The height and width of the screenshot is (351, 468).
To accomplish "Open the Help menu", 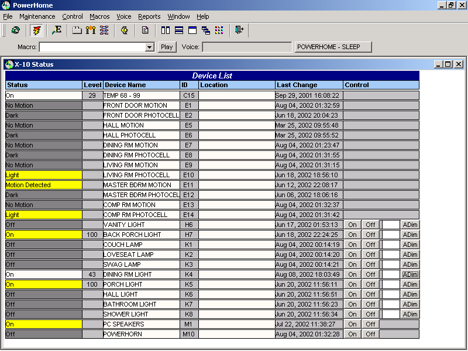I will pyautogui.click(x=202, y=17).
